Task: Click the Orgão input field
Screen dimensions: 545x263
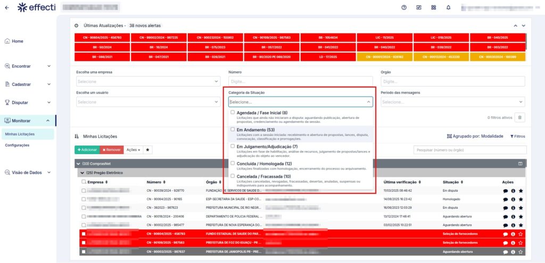Action: click(453, 81)
